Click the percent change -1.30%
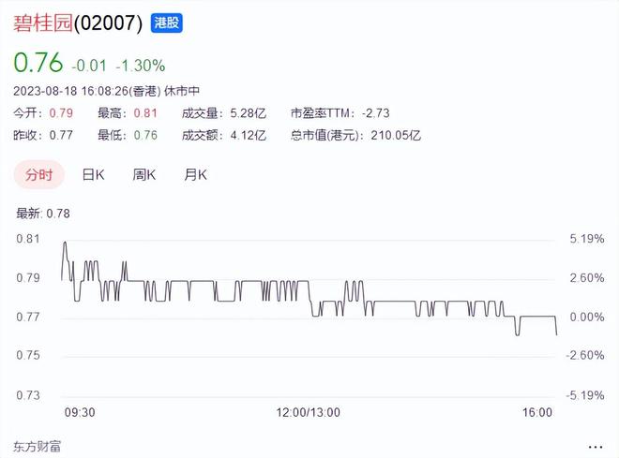619x458 pixels. (141, 66)
